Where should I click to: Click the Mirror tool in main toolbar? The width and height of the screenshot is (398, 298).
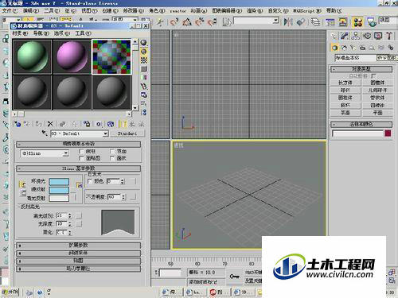pyautogui.click(x=288, y=21)
